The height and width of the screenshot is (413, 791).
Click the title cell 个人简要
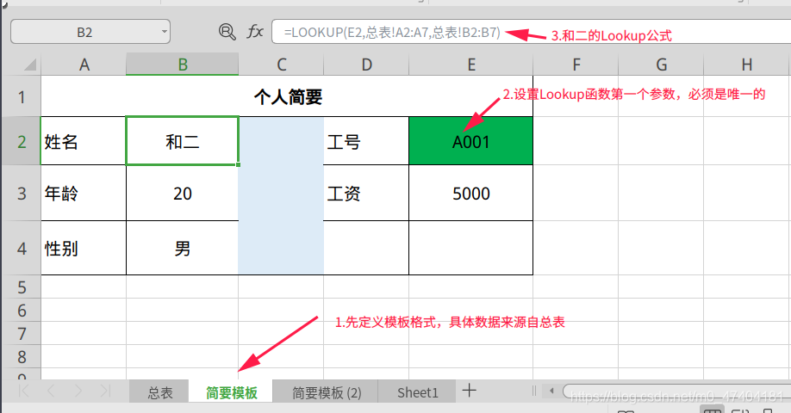click(287, 96)
